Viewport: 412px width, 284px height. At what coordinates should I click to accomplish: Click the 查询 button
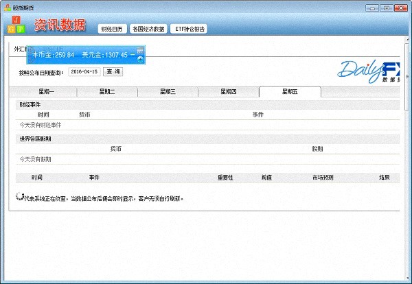tap(113, 71)
